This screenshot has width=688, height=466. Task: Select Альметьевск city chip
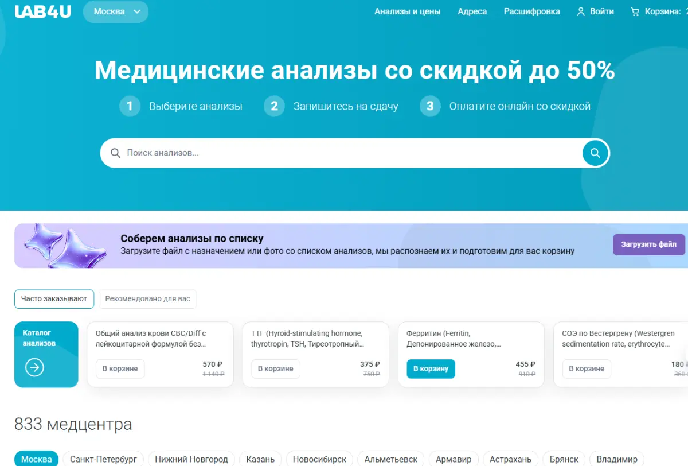(x=391, y=459)
